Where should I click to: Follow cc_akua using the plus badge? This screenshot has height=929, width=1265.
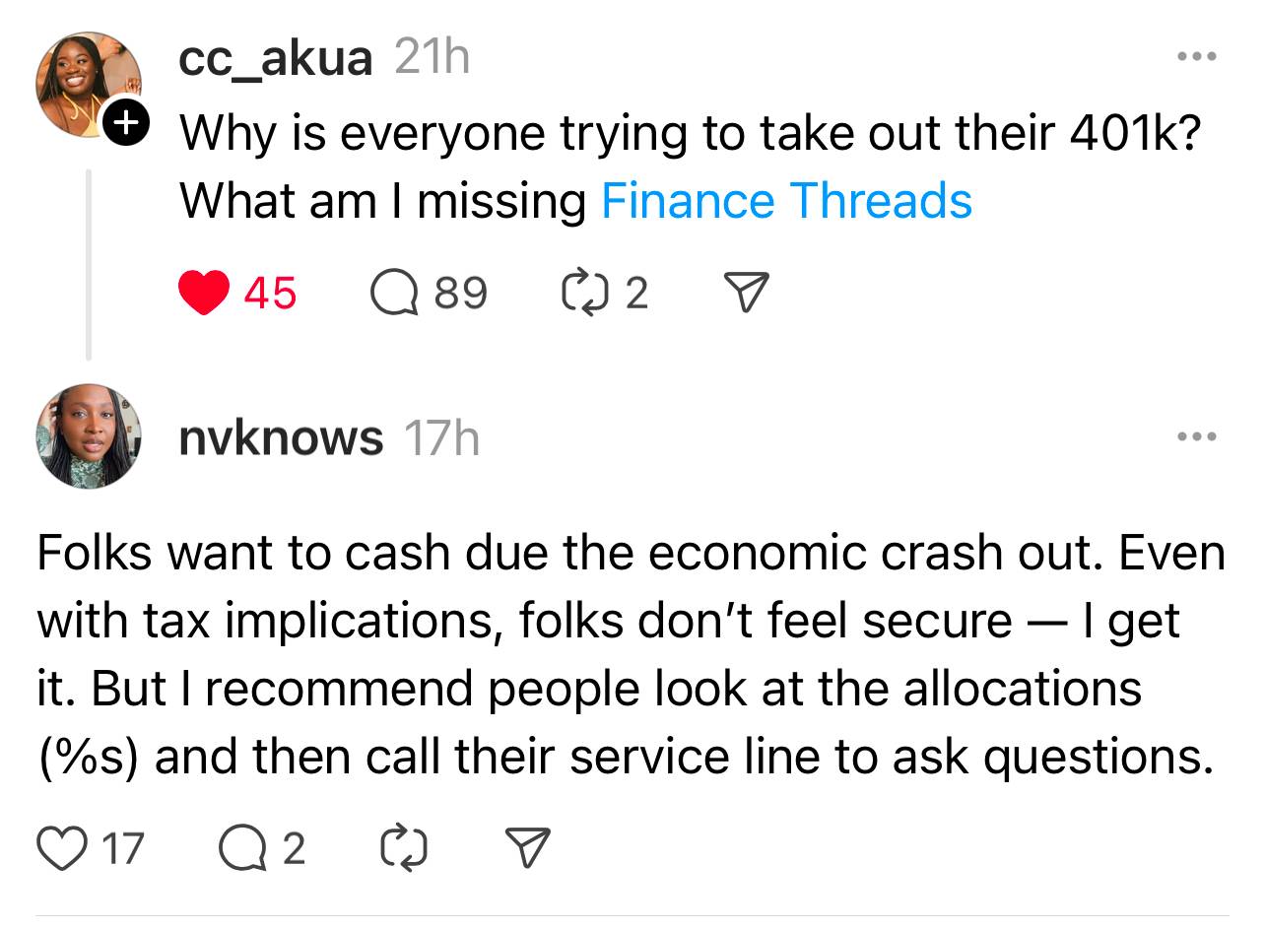point(126,122)
